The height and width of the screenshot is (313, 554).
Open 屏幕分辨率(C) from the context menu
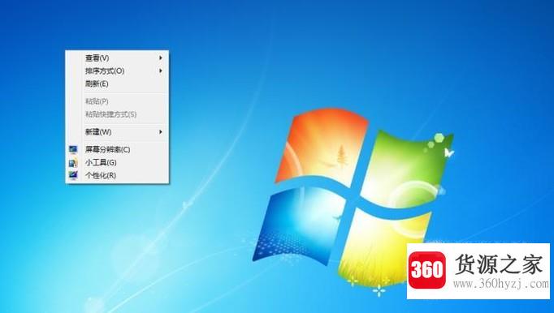point(117,150)
